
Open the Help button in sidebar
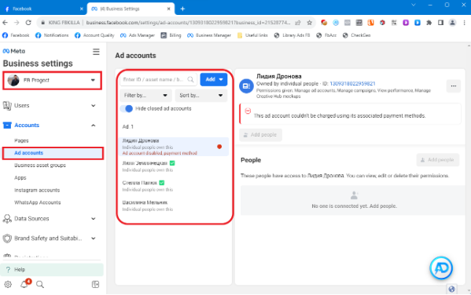pos(52,270)
